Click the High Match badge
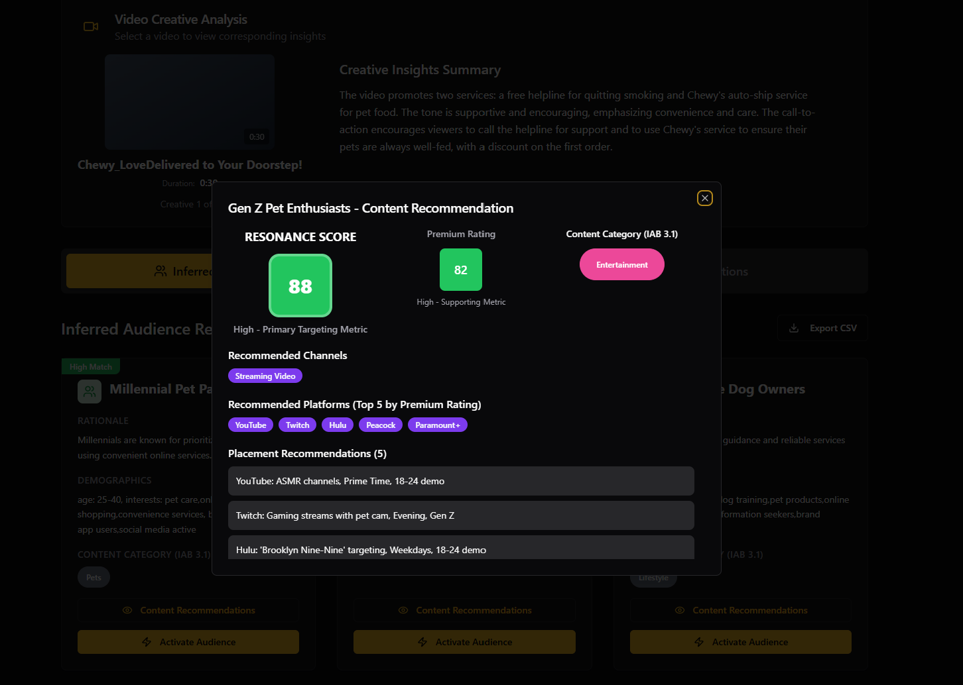The height and width of the screenshot is (685, 963). [91, 366]
